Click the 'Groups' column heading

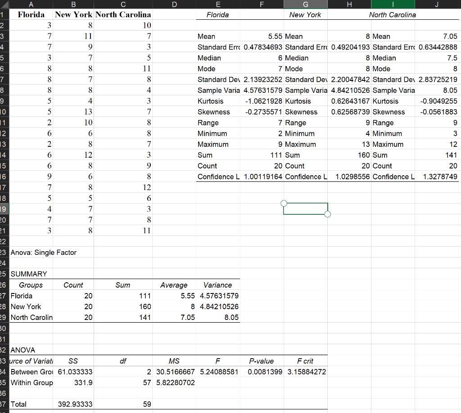[x=31, y=285]
